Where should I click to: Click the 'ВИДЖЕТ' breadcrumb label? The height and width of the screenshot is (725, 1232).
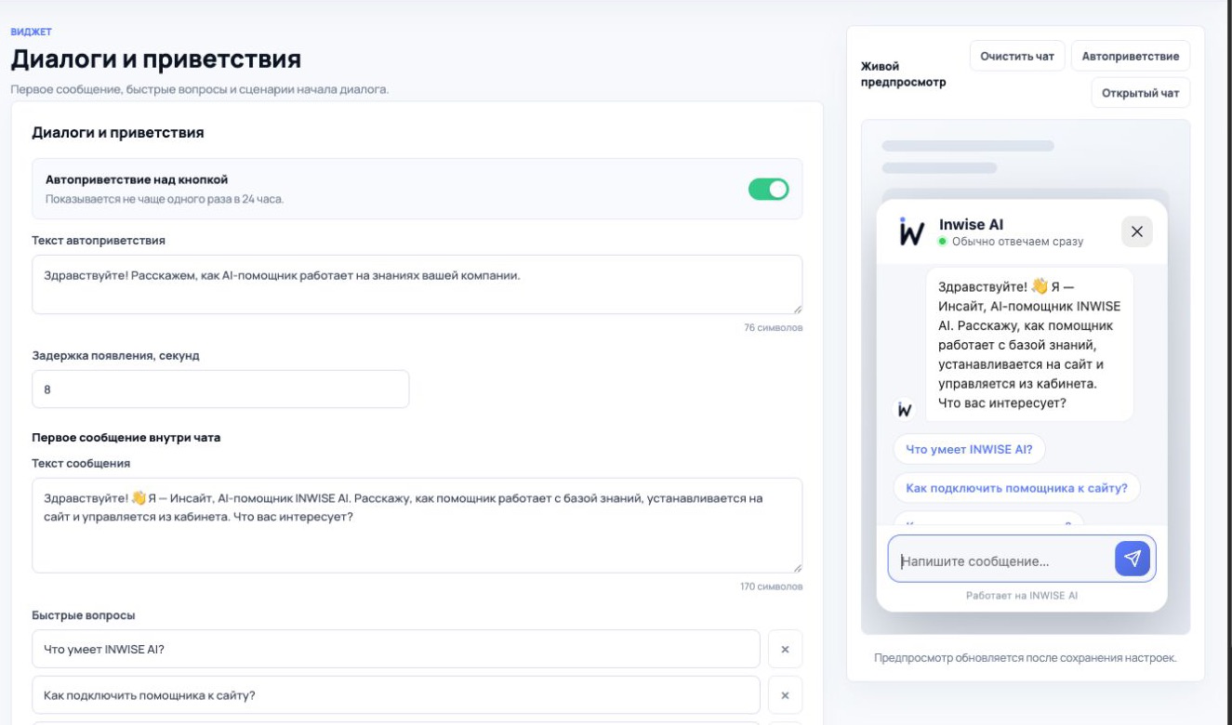pos(31,32)
